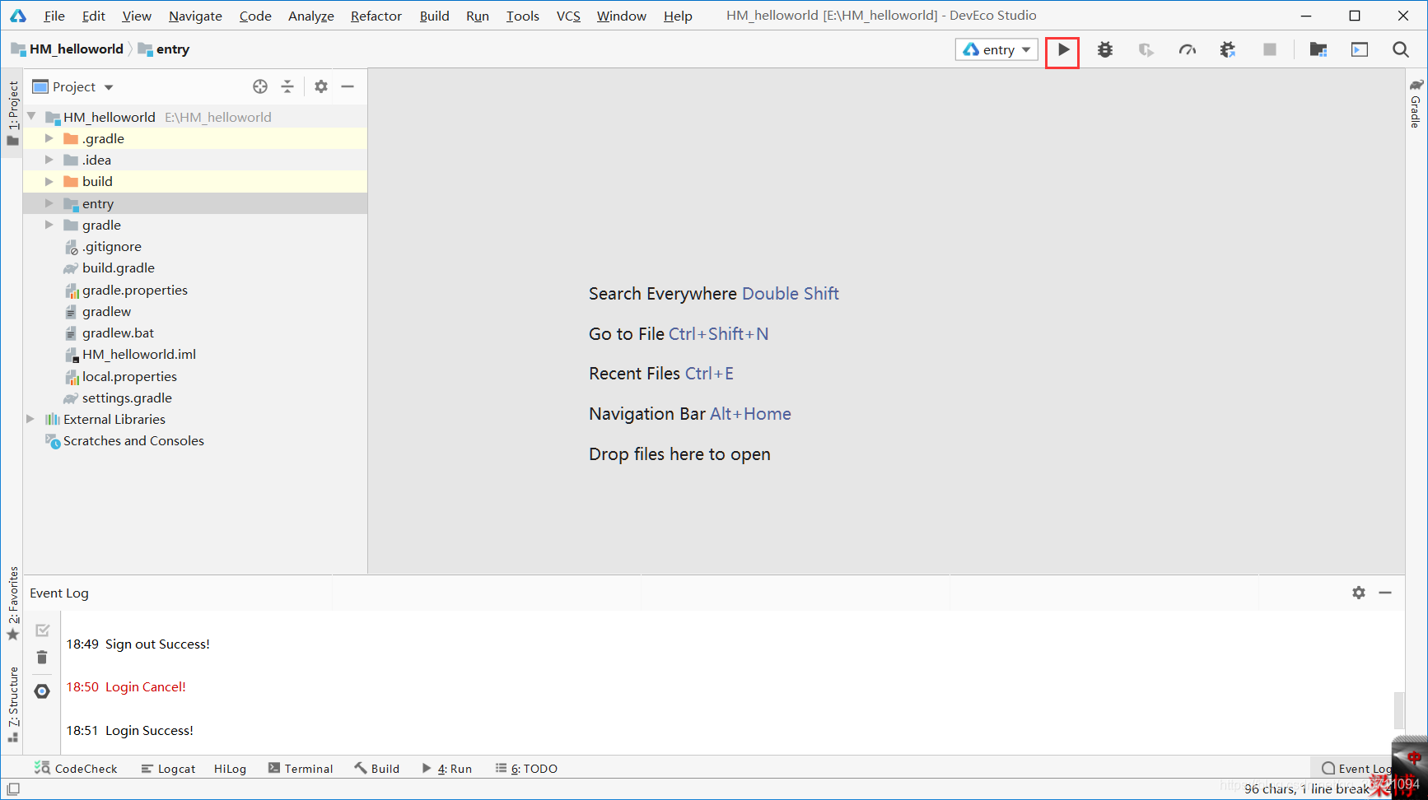
Task: Select settings.gradle file
Action: pos(127,398)
